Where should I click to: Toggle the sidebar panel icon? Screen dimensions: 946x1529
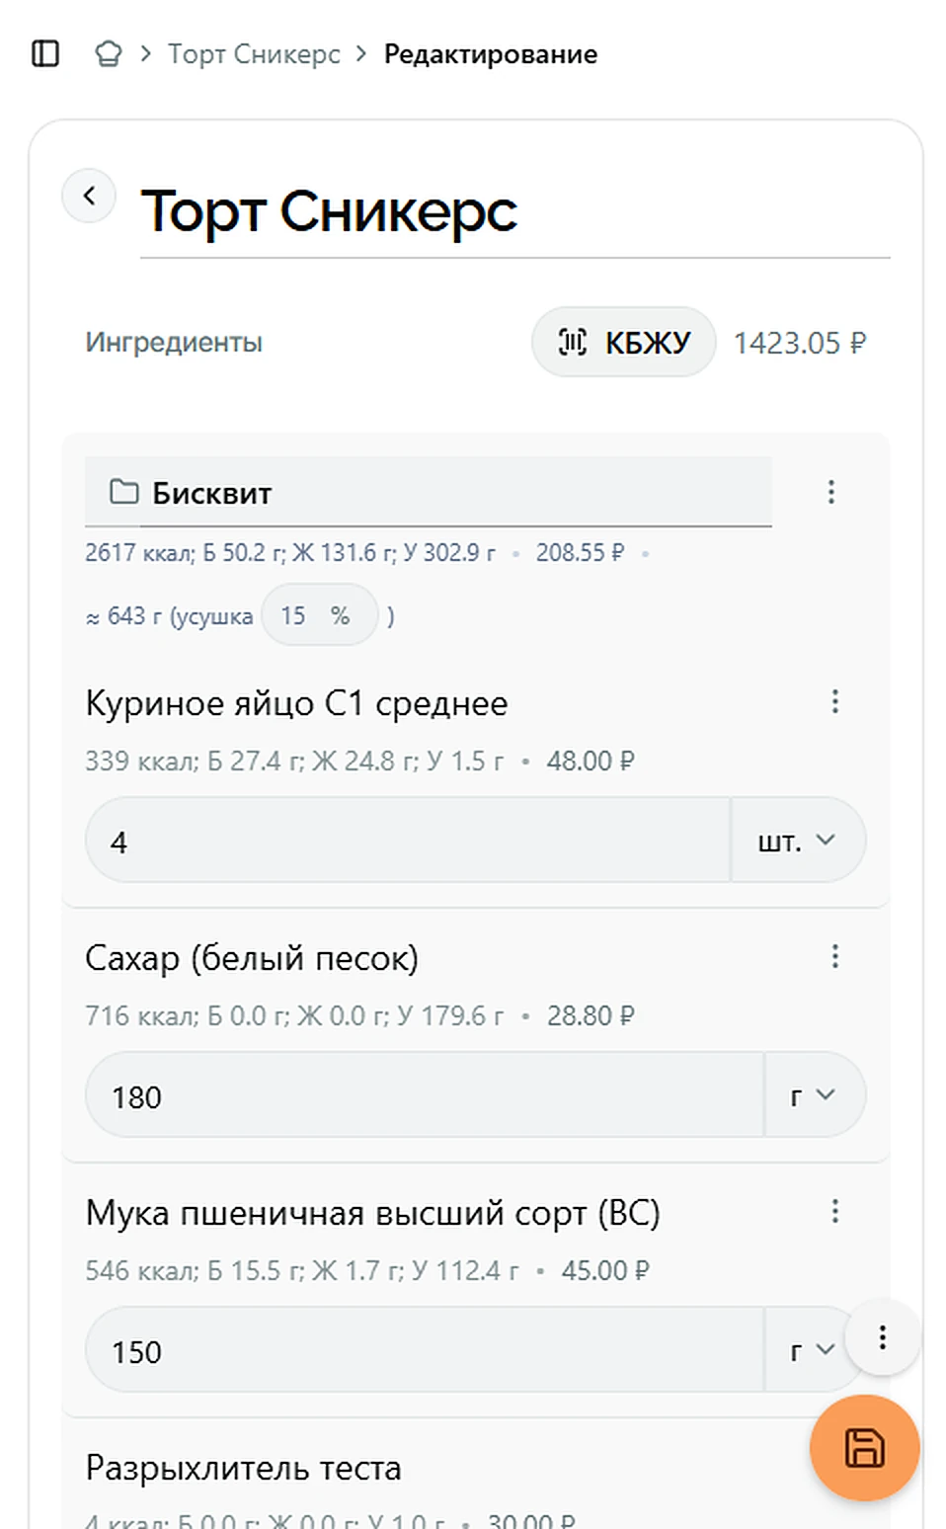[45, 53]
